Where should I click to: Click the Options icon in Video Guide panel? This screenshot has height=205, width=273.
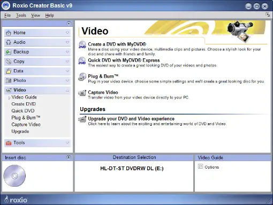point(200,166)
